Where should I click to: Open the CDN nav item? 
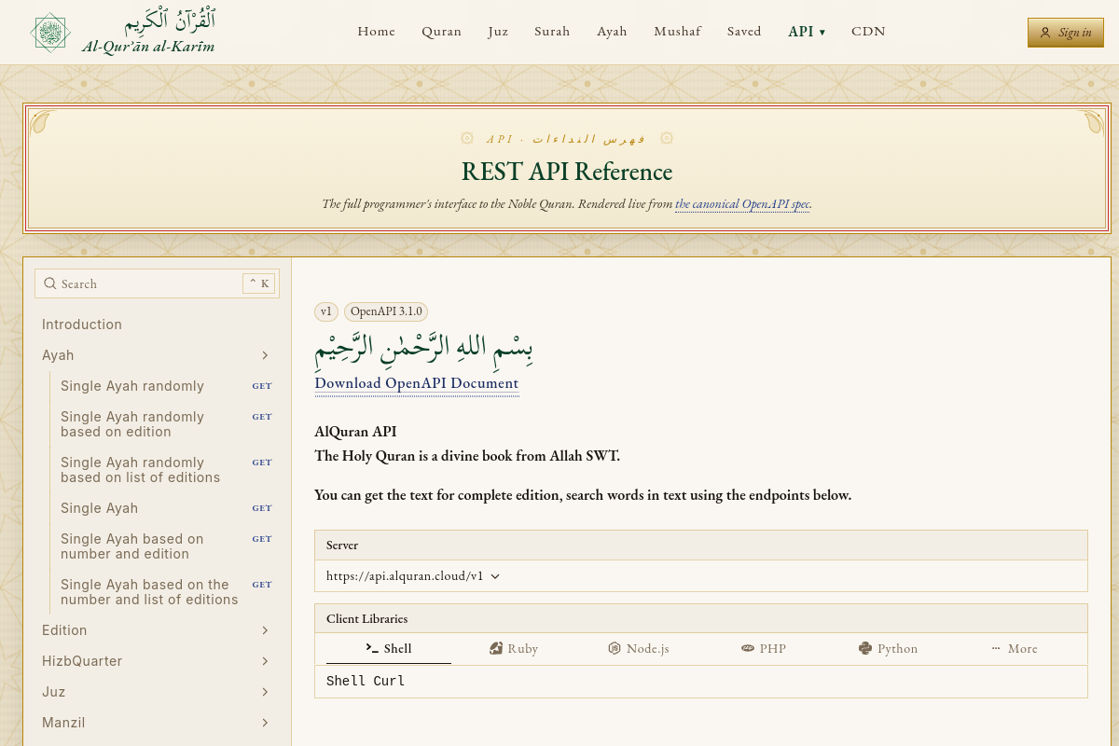tap(868, 32)
